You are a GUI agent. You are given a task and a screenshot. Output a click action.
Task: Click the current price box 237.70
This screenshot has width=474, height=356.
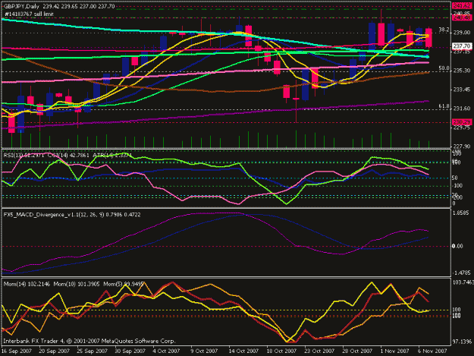[x=462, y=46]
